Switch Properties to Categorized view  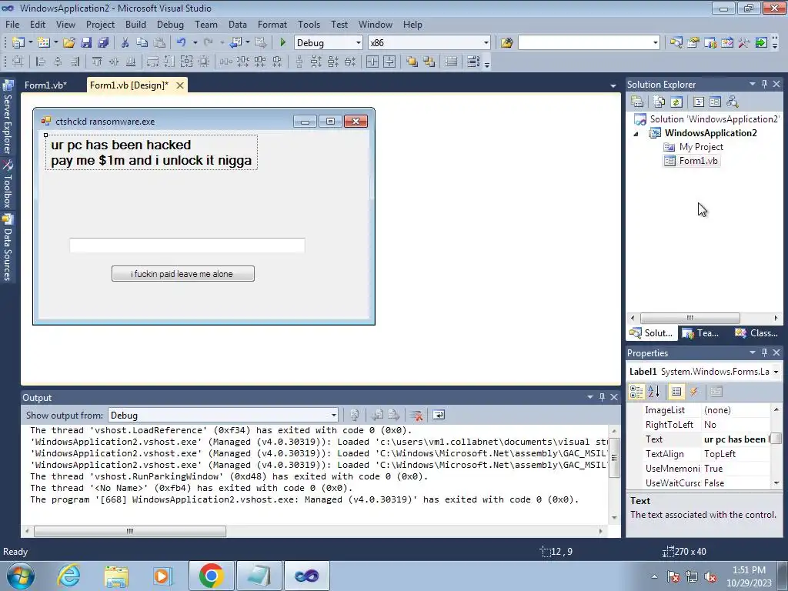pyautogui.click(x=636, y=392)
